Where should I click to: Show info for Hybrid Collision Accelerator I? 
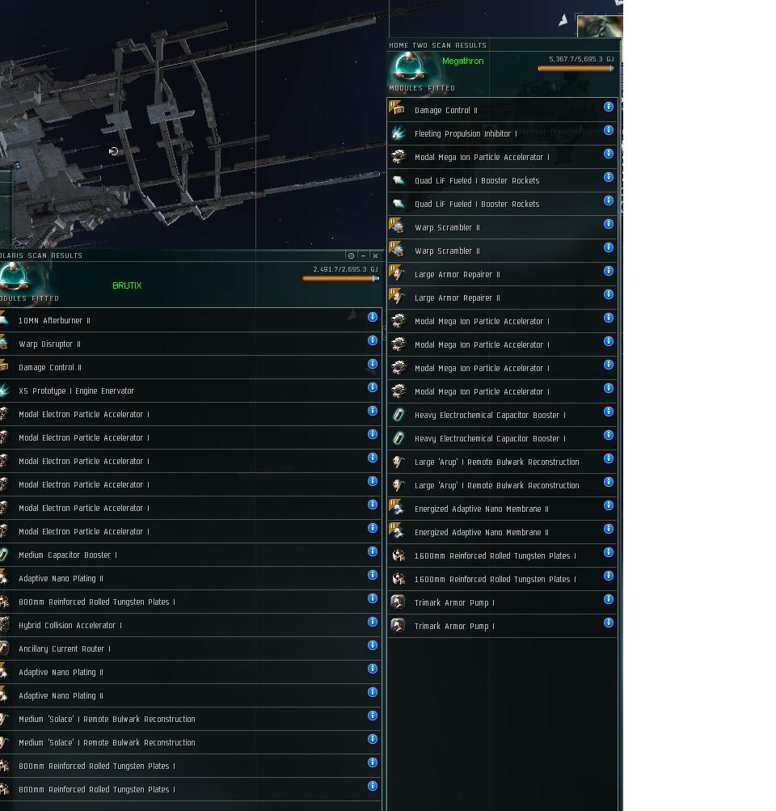tap(372, 622)
